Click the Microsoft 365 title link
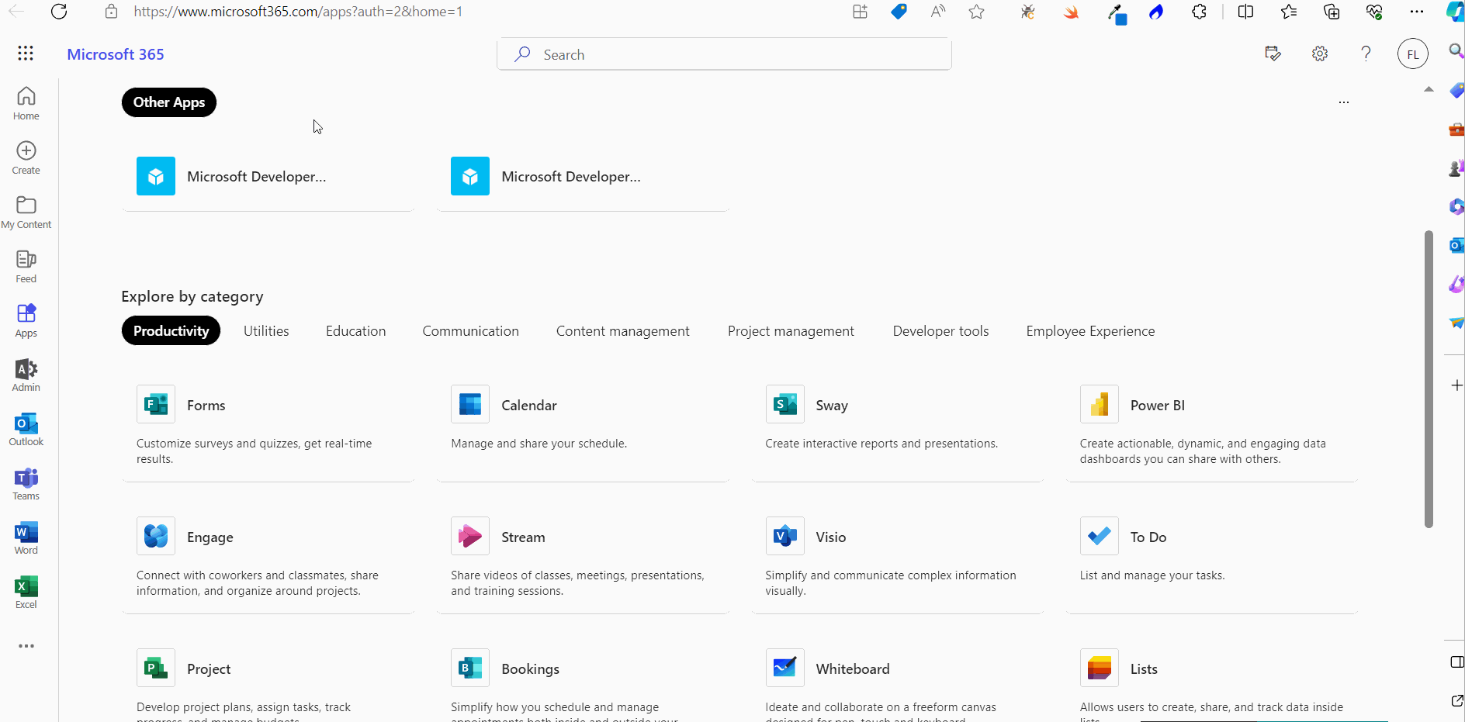 click(116, 54)
